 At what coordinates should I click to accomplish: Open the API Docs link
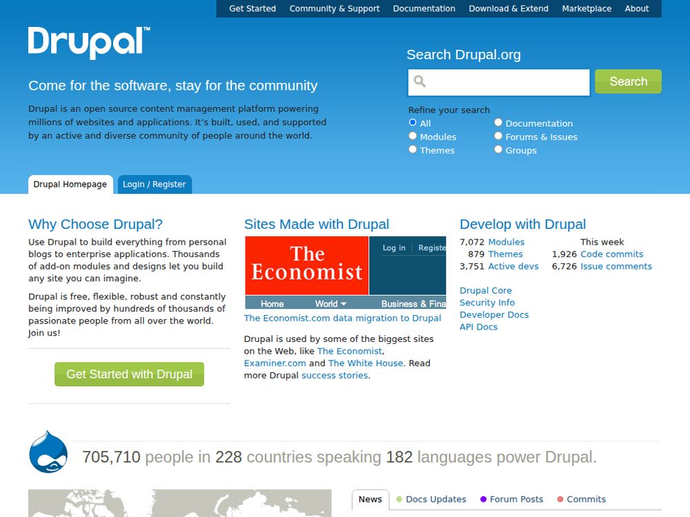pyautogui.click(x=479, y=327)
